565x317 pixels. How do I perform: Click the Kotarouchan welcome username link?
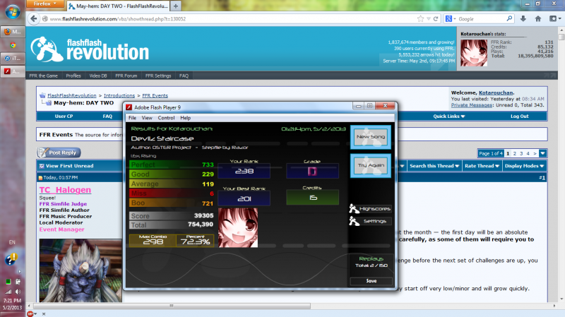(496, 92)
